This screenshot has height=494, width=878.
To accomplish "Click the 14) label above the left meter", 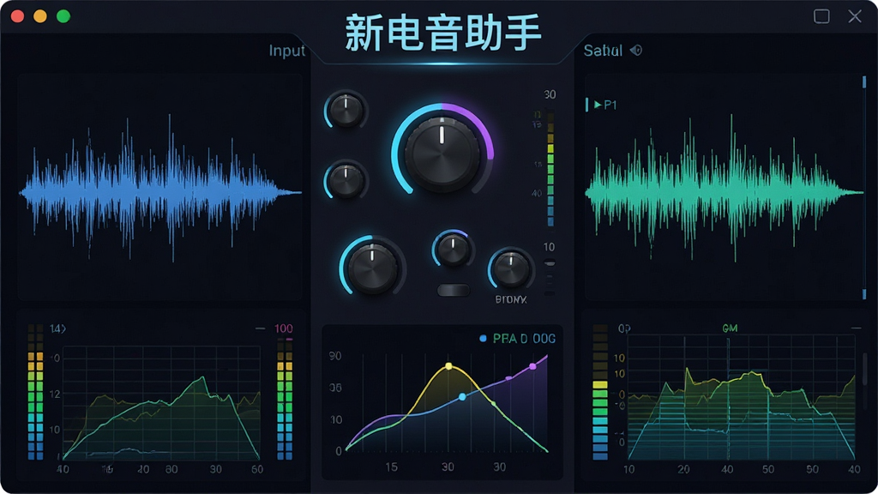I will point(57,328).
